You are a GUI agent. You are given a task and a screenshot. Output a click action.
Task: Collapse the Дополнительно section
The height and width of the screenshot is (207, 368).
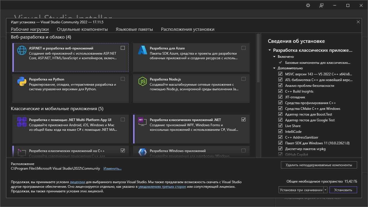274,68
